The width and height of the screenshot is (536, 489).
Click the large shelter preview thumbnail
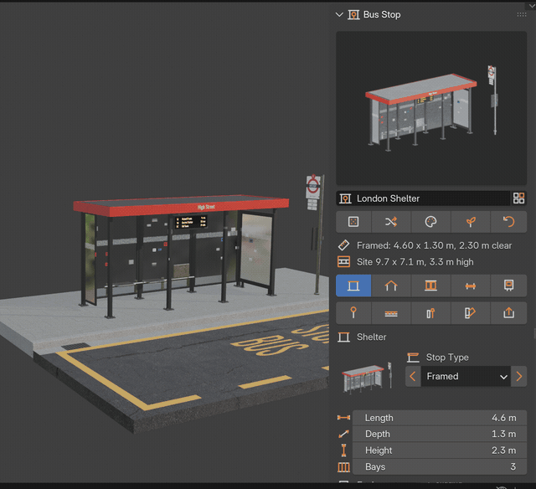(431, 108)
